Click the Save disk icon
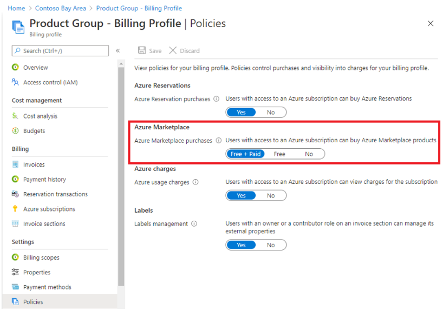This screenshot has width=443, height=310. pyautogui.click(x=142, y=50)
